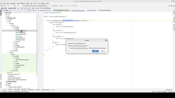Click the Select Opened File icon in Project panel
The image size is (175, 98).
click(x=28, y=10)
